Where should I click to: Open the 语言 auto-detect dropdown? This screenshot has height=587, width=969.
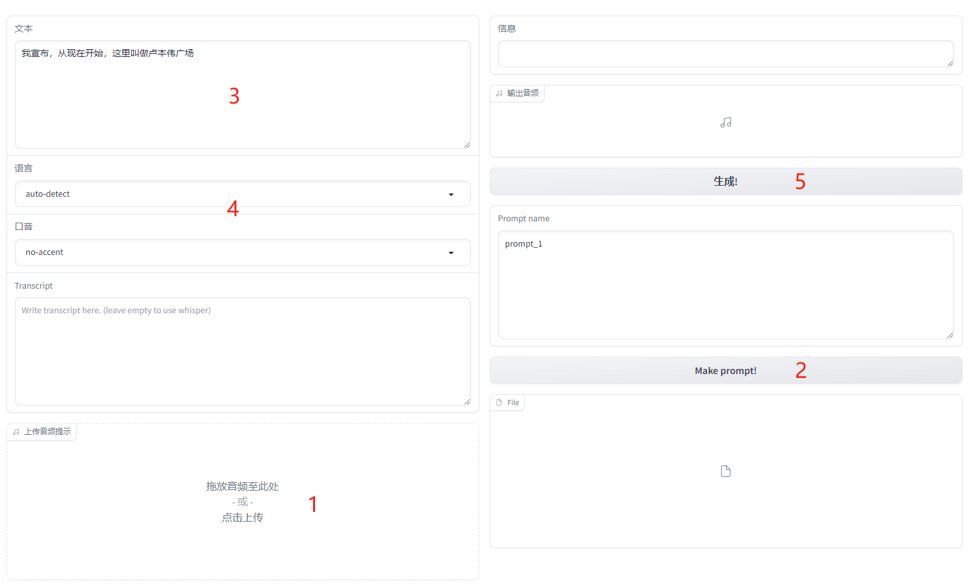click(x=243, y=194)
